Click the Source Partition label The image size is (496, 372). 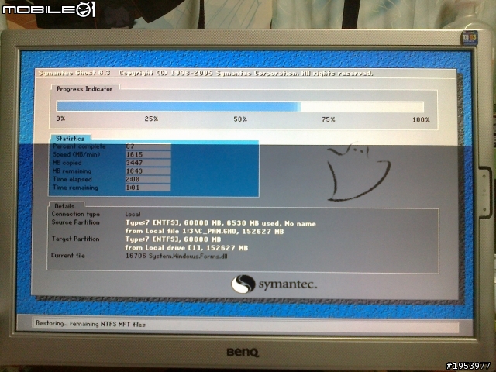click(x=76, y=222)
